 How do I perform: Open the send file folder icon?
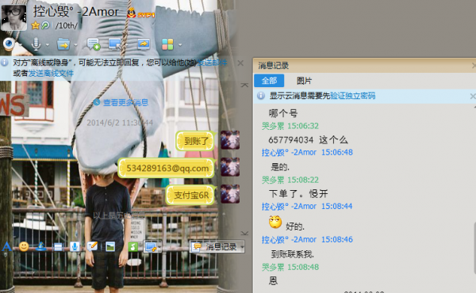pos(63,44)
